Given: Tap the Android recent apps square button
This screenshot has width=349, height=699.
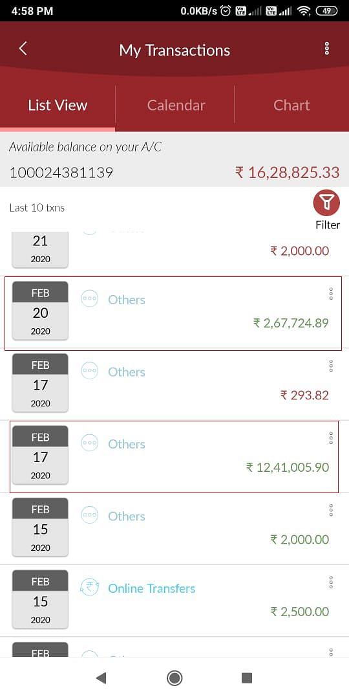Looking at the screenshot, I should tap(247, 678).
